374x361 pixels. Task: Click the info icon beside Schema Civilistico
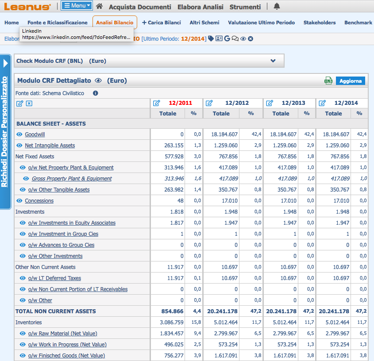pyautogui.click(x=95, y=93)
